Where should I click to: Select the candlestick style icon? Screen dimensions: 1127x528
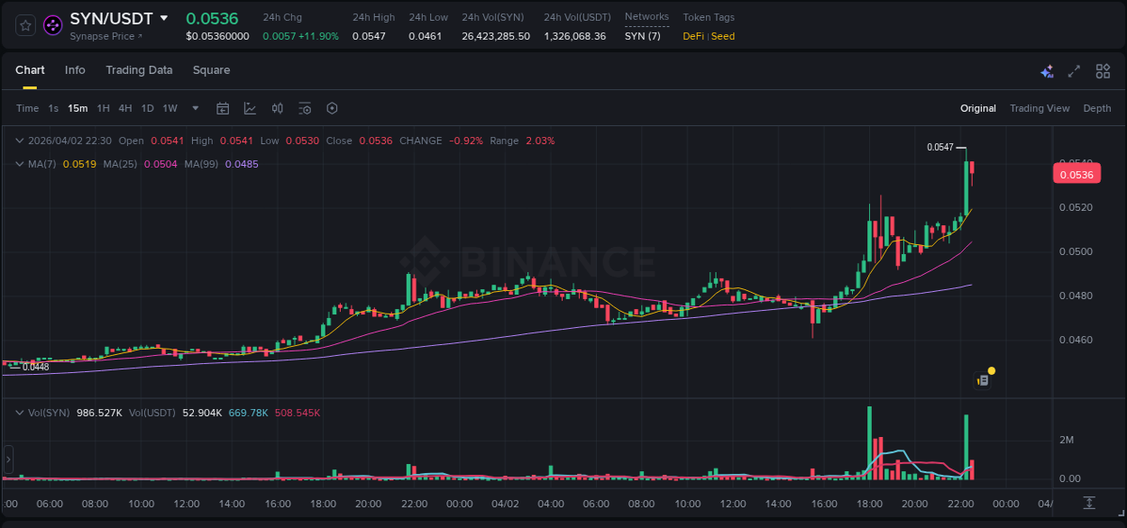277,108
